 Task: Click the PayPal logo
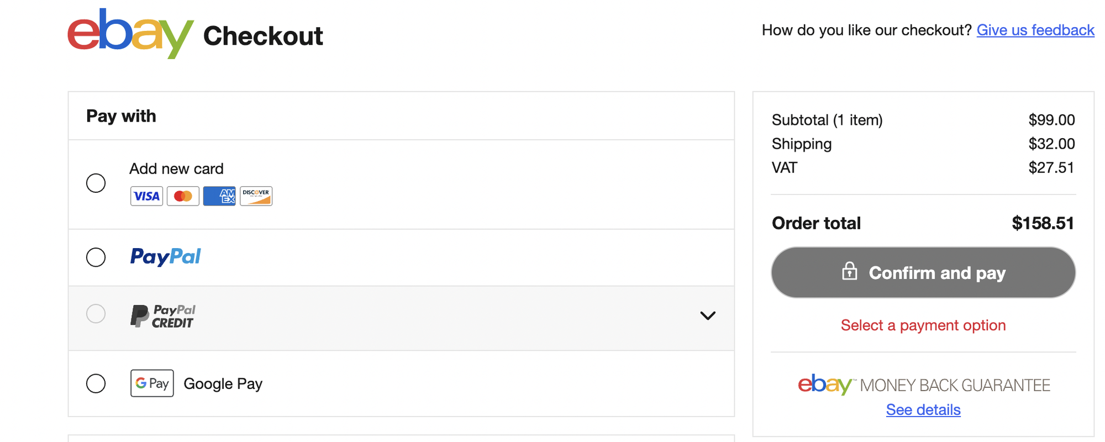165,257
